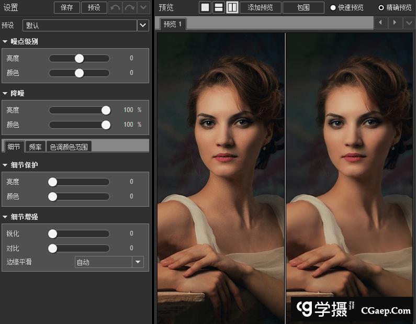Open preview tabs list dropdown
The image size is (416, 324).
409,23
